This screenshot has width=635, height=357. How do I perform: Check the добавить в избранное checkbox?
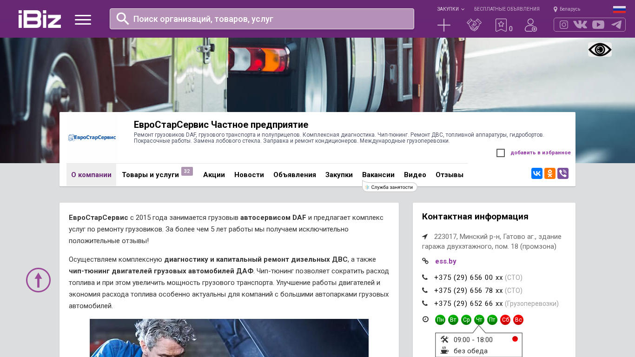coord(501,153)
